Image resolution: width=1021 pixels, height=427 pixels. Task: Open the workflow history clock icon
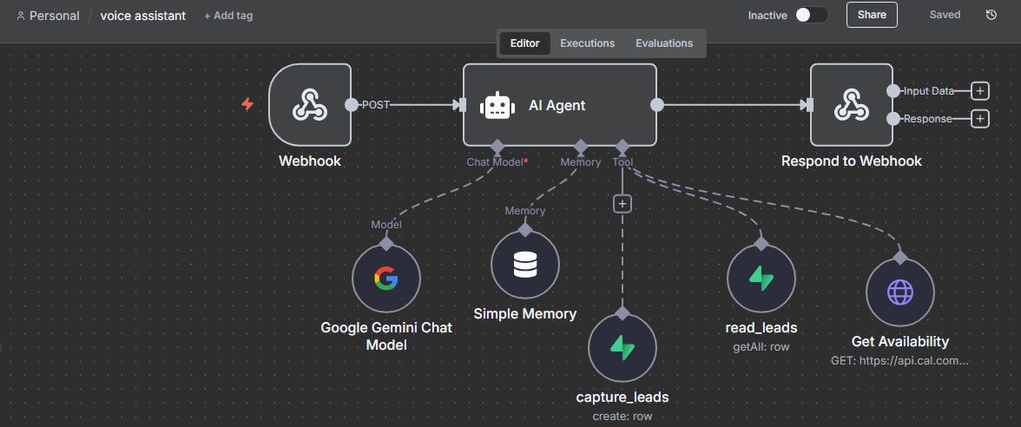(991, 15)
